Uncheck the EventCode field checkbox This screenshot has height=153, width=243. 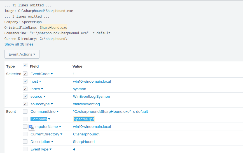point(25,74)
